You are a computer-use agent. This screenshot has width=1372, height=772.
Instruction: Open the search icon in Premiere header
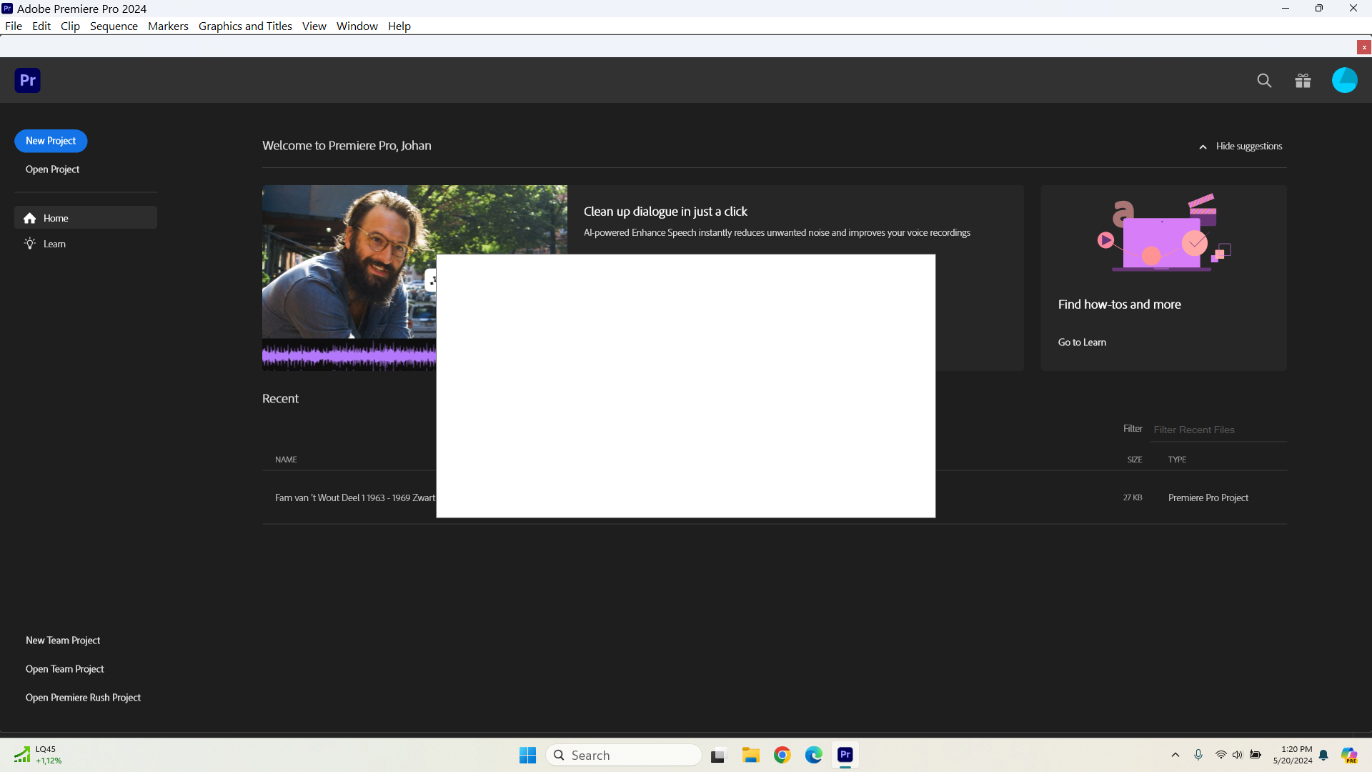click(1264, 80)
